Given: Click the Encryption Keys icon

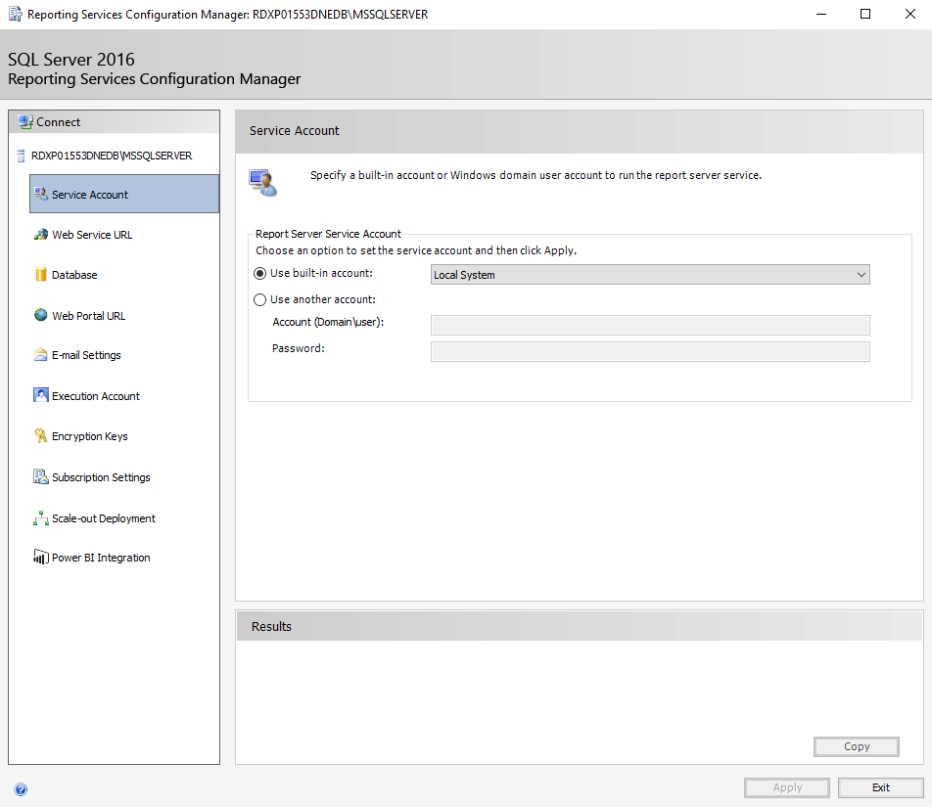Looking at the screenshot, I should tap(41, 435).
